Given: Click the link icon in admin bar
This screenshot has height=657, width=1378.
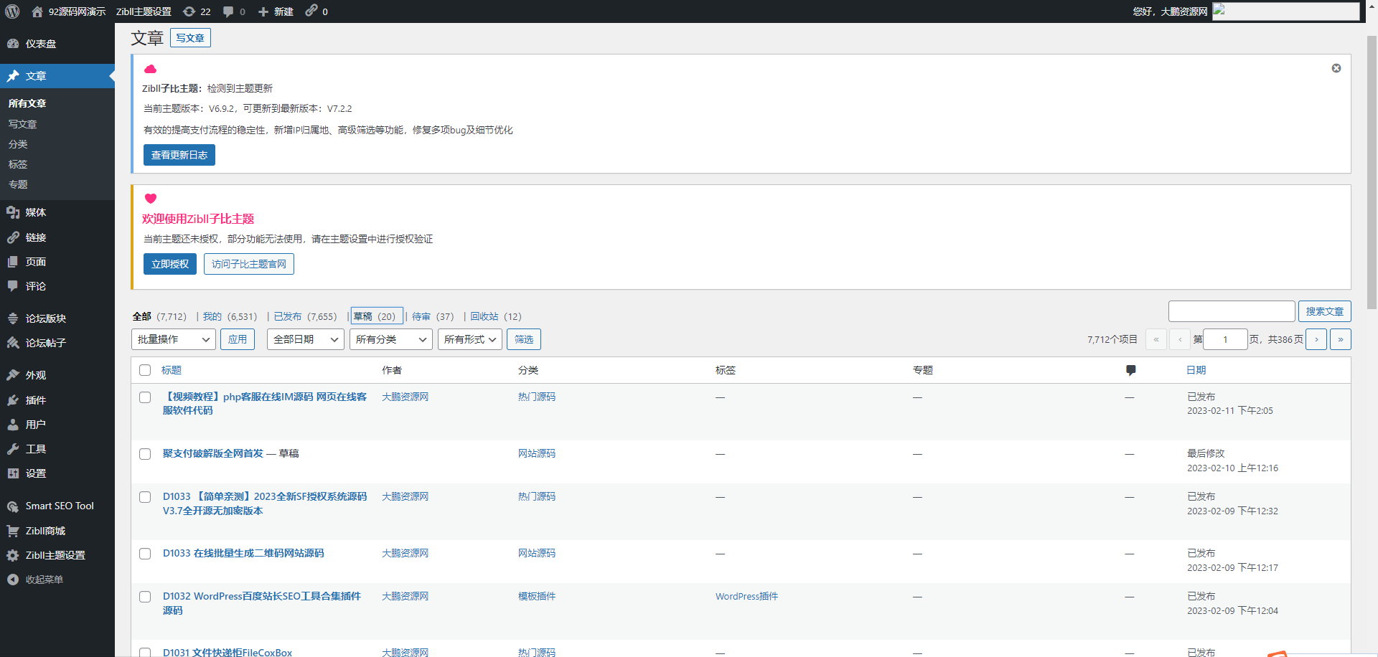Looking at the screenshot, I should pyautogui.click(x=311, y=11).
